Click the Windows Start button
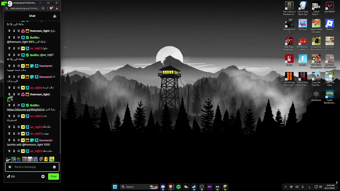 pos(115,187)
